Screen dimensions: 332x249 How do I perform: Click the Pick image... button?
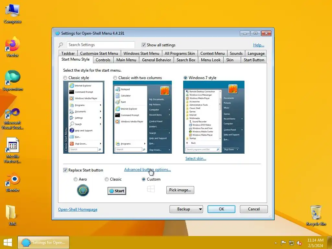[x=180, y=190]
